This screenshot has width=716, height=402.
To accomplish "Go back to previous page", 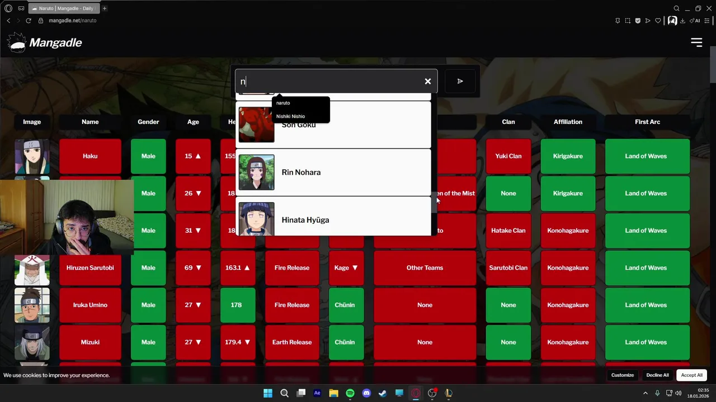I will 8,21.
